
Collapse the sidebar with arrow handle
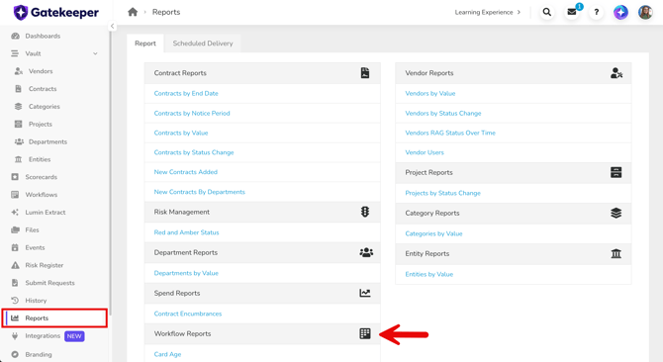pos(112,26)
